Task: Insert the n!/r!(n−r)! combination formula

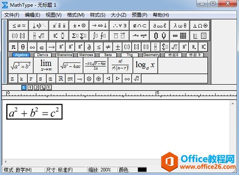Action: (x=120, y=66)
